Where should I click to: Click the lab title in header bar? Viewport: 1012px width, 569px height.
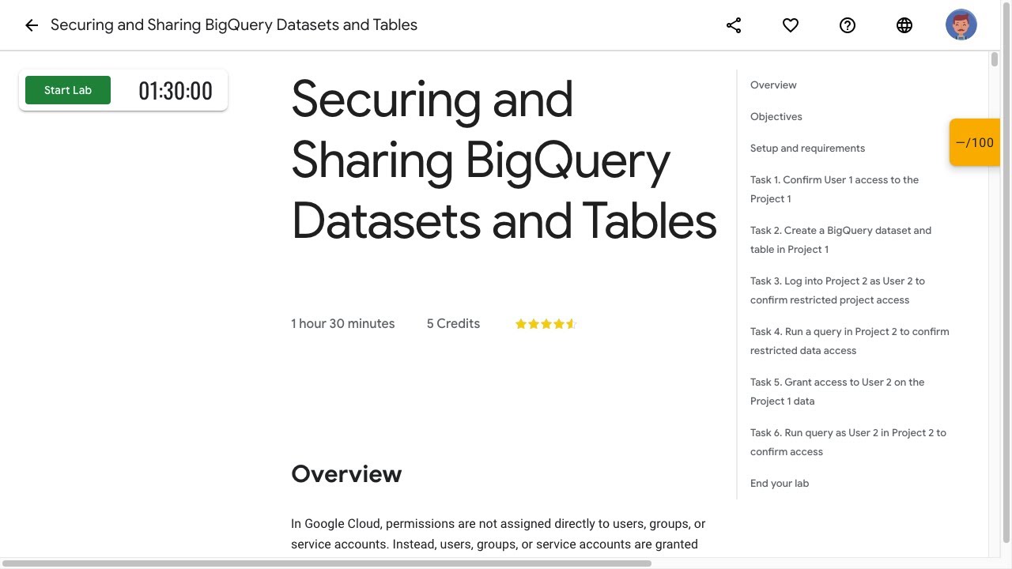pyautogui.click(x=234, y=24)
